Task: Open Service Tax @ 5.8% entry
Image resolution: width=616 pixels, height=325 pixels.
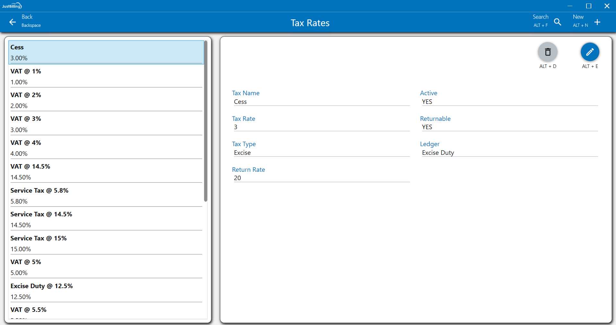Action: point(106,196)
